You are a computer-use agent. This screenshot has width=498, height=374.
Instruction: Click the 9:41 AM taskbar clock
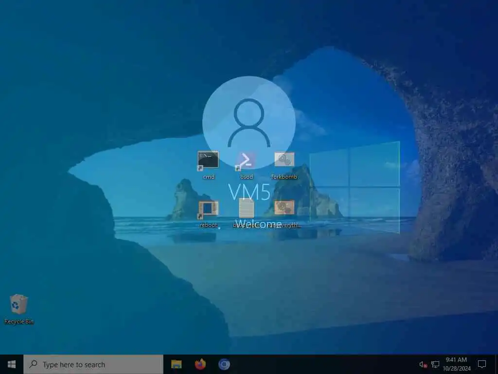pos(456,364)
